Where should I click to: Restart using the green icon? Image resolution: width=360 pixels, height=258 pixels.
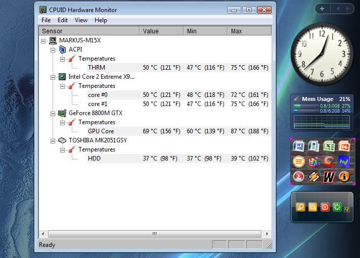tap(337, 207)
